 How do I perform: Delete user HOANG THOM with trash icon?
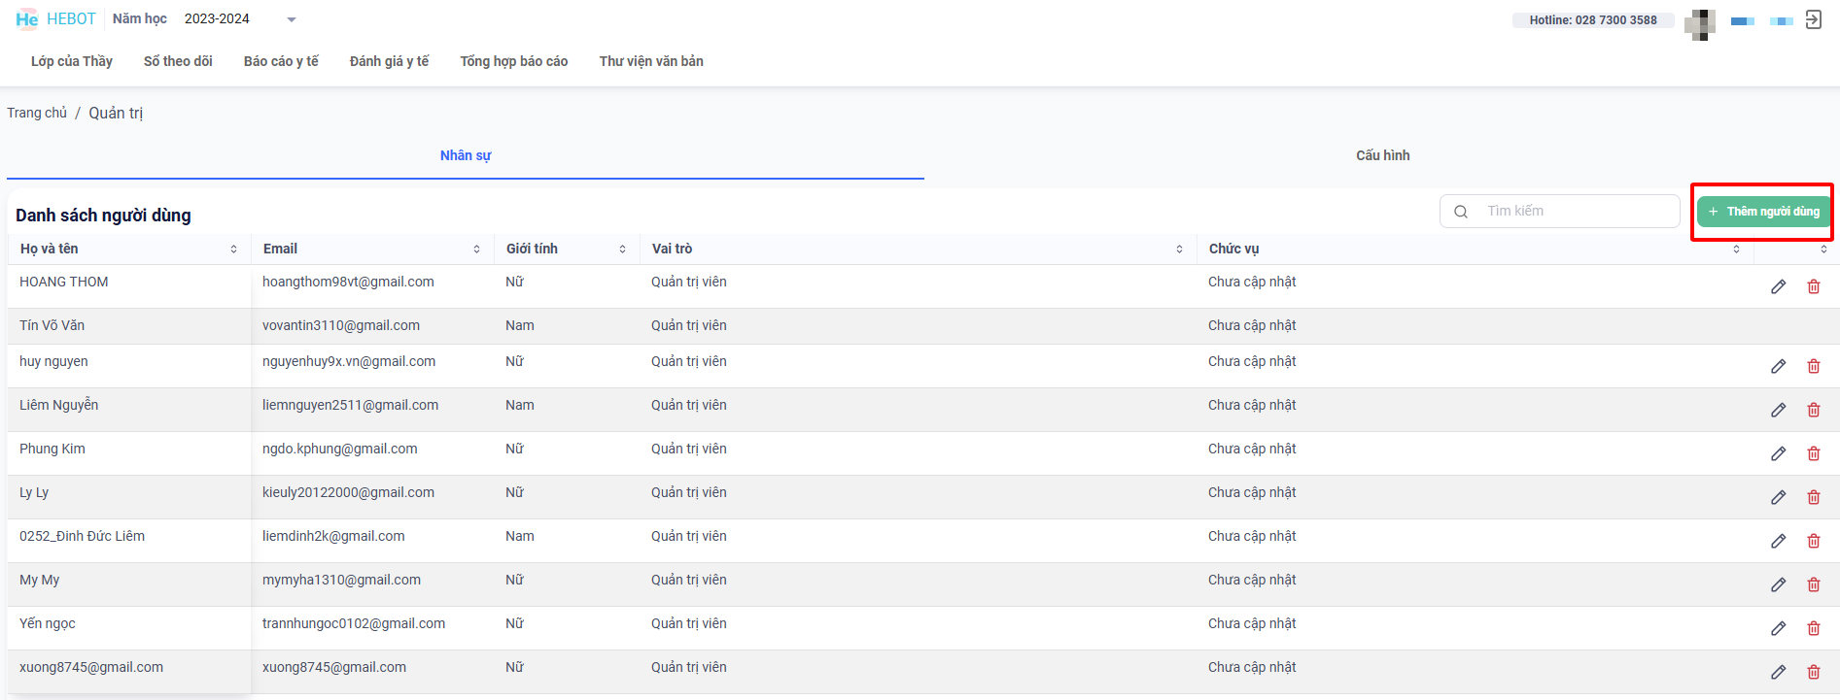(x=1813, y=286)
